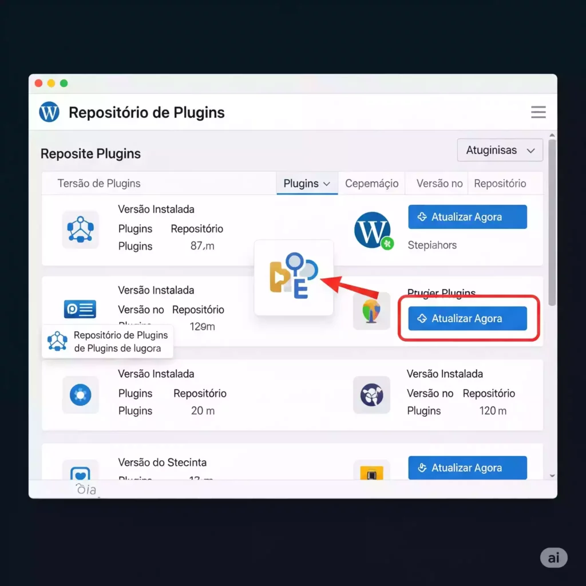The width and height of the screenshot is (586, 586).
Task: Select the Versão no tab
Action: pyautogui.click(x=439, y=184)
